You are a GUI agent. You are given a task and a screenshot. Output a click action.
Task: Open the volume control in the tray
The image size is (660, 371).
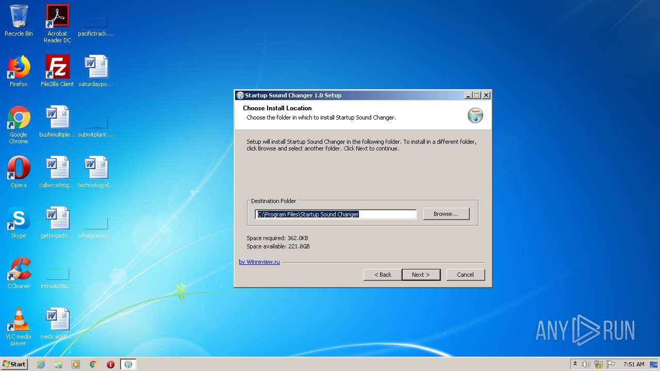coord(586,364)
